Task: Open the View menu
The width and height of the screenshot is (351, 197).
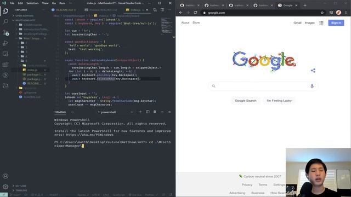Action: 45,3
